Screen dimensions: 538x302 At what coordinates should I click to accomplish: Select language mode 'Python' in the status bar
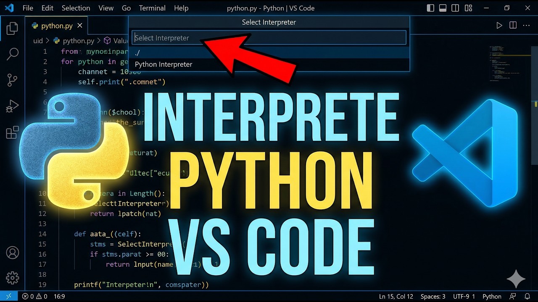(492, 297)
